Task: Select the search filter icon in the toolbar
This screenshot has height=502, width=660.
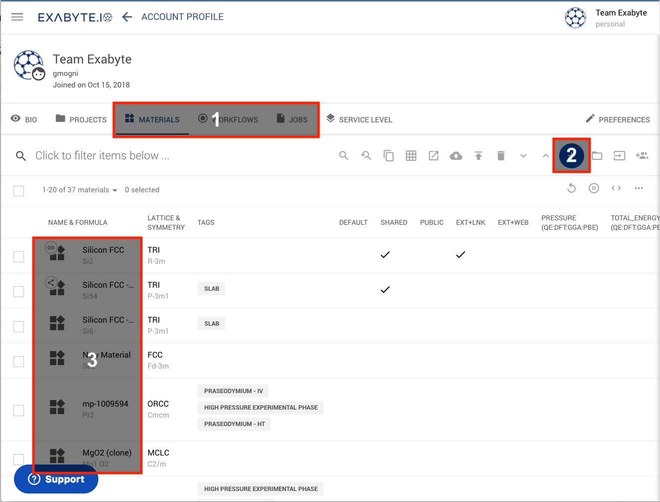Action: click(x=343, y=155)
